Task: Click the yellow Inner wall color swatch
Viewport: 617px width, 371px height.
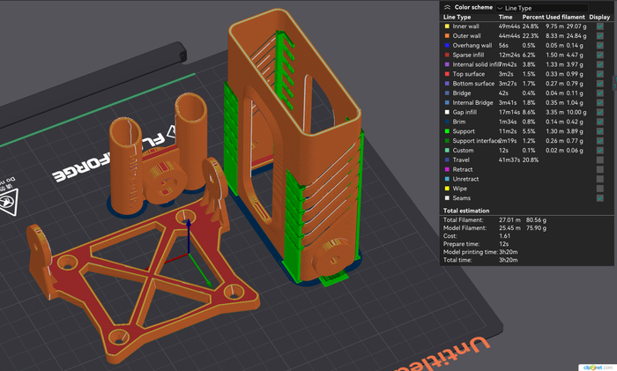Action: (x=447, y=27)
